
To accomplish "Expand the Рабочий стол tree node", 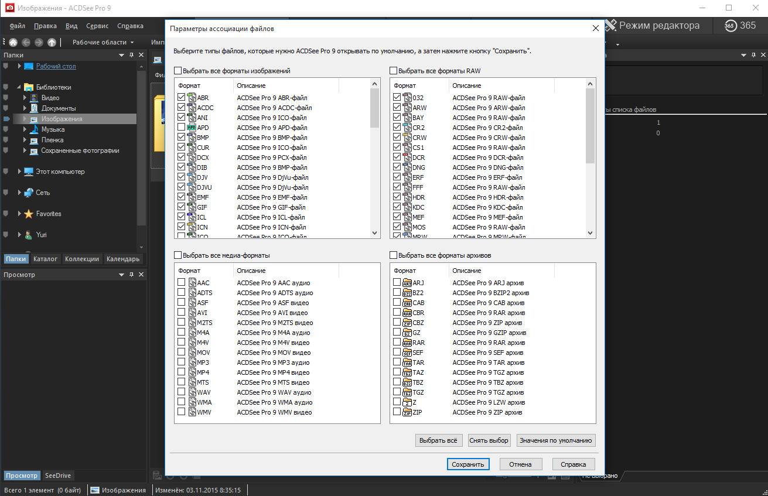I will pos(19,66).
